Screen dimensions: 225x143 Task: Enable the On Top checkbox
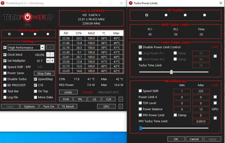tap(35, 91)
